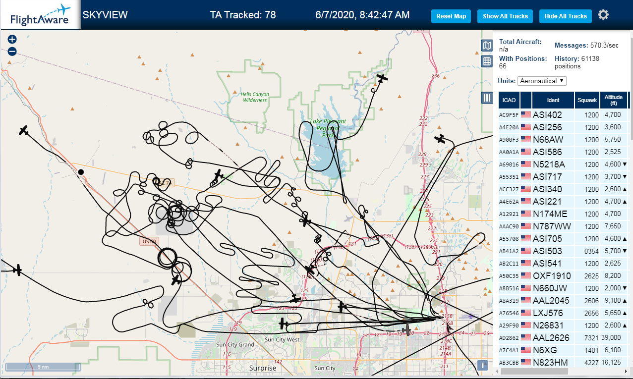Image resolution: width=633 pixels, height=379 pixels.
Task: Click the Lake Pleasant Regional Park label
Action: tap(328, 128)
